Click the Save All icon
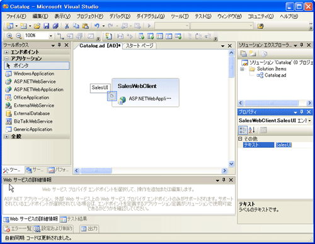 55,26
